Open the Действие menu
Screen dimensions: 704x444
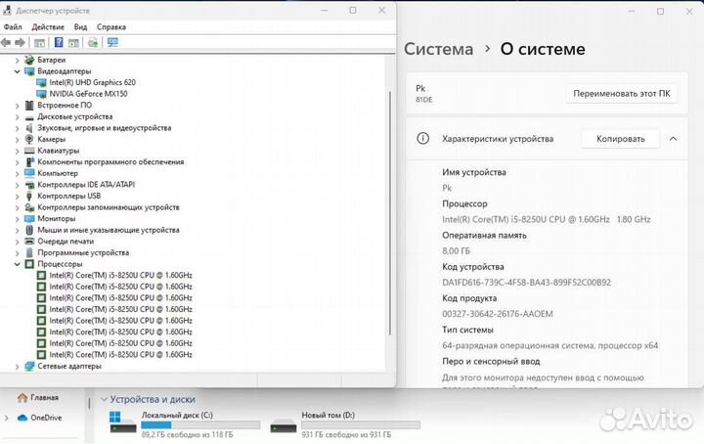pyautogui.click(x=48, y=27)
